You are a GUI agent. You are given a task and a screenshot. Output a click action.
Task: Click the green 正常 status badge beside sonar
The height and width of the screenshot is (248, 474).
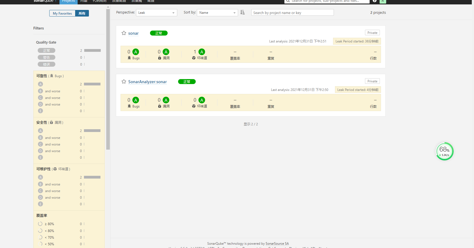(159, 33)
